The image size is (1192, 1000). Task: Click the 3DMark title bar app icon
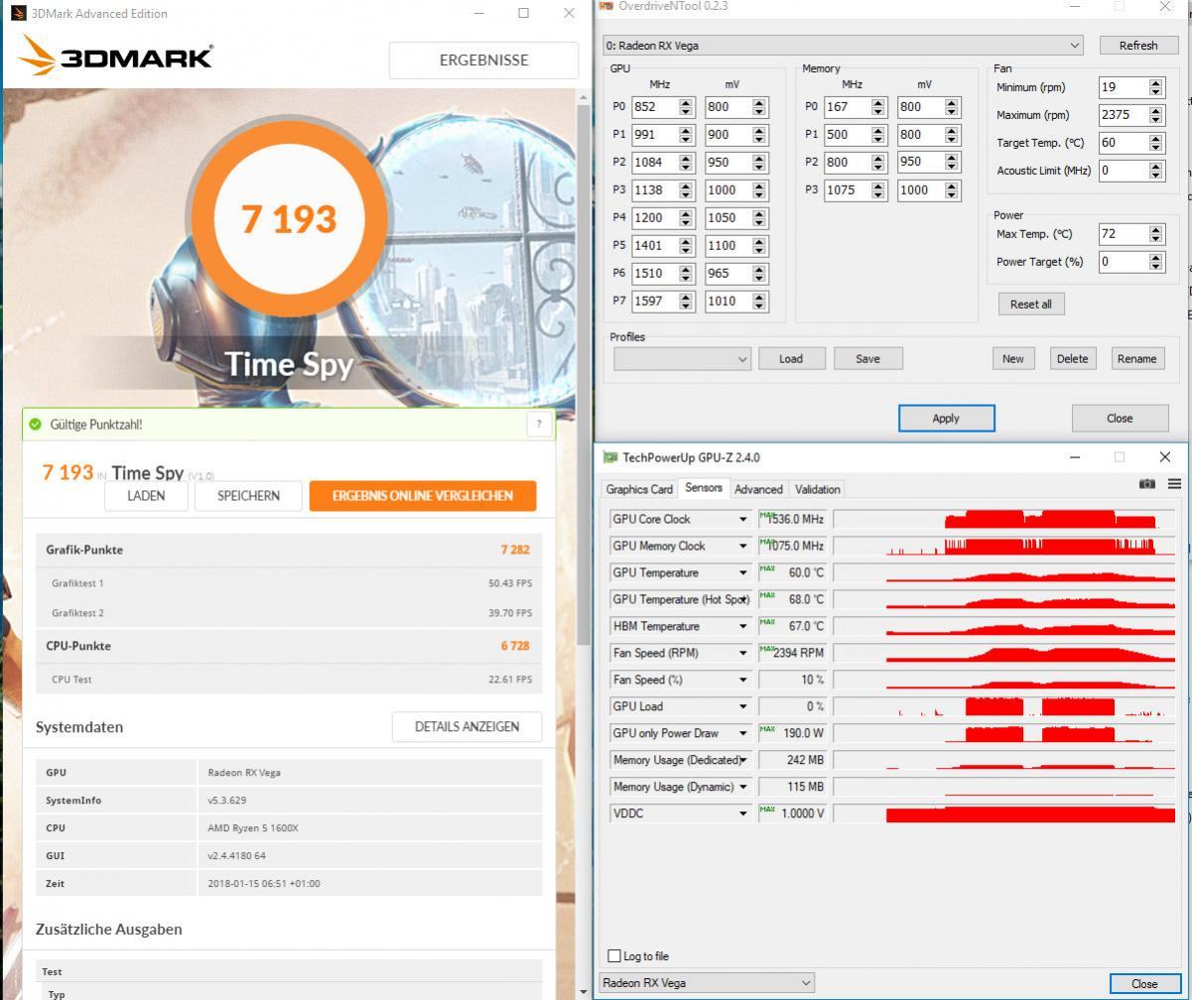18,14
